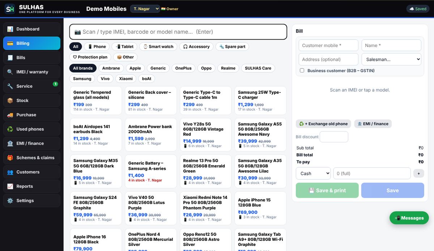Click the Save & print button
Image resolution: width=434 pixels, height=251 pixels.
pos(327,190)
